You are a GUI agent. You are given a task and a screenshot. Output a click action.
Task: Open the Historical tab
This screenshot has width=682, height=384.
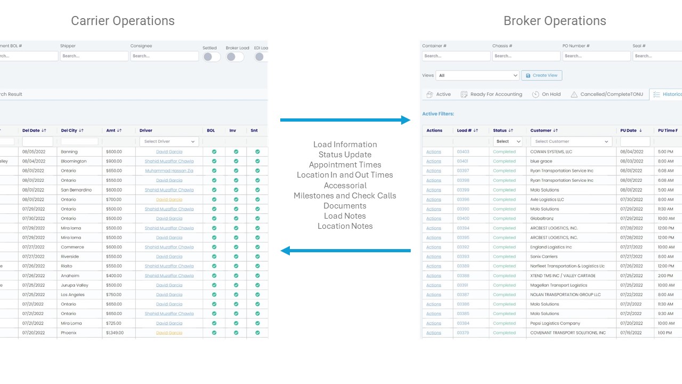click(x=666, y=94)
